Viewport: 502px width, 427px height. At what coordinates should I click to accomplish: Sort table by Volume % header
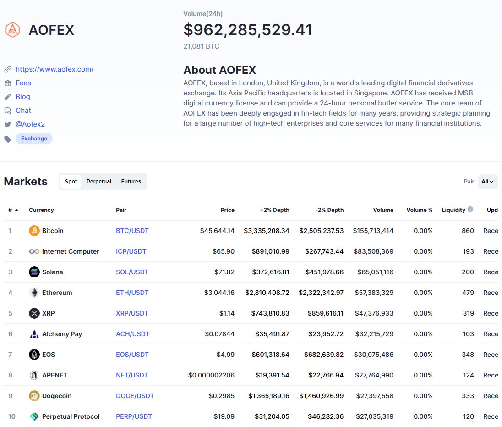click(x=420, y=210)
